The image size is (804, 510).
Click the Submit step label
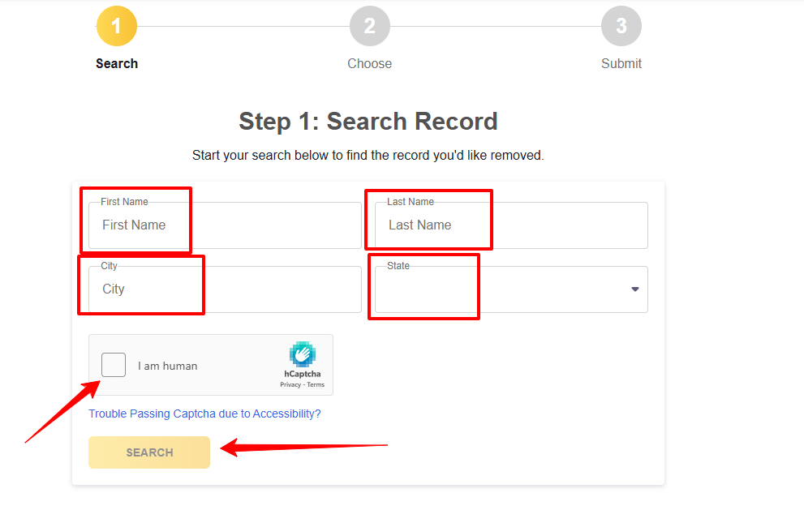coord(621,63)
